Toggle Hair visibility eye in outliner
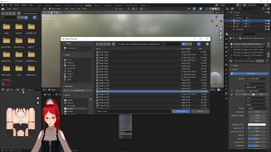Image resolution: width=271 pixels, height=152 pixels. pyautogui.click(x=265, y=26)
